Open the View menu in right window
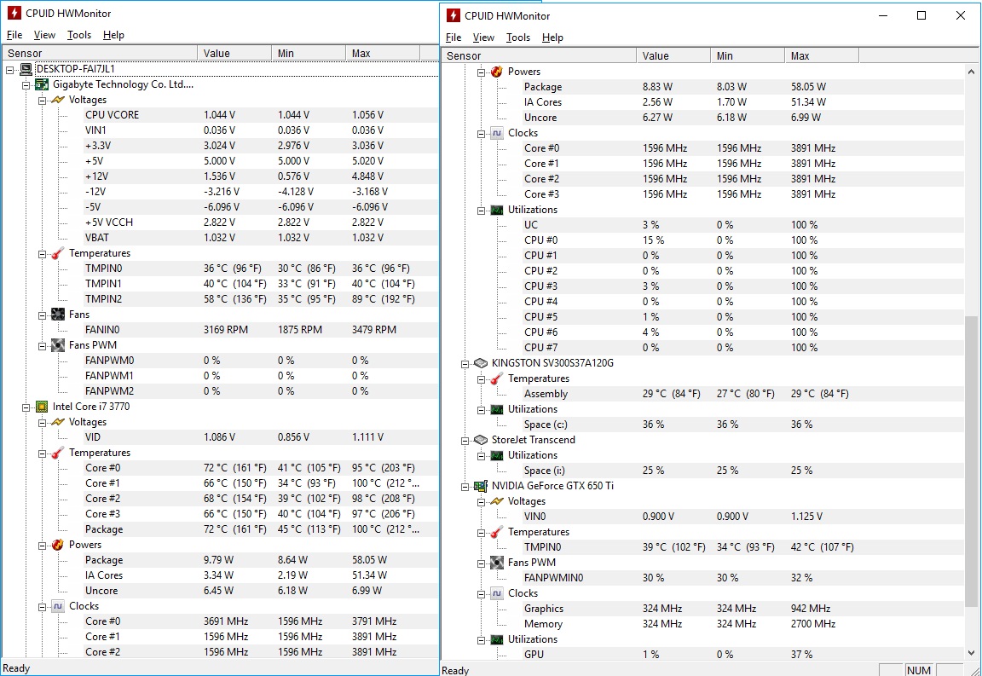Viewport: 982px width, 676px height. pos(483,38)
